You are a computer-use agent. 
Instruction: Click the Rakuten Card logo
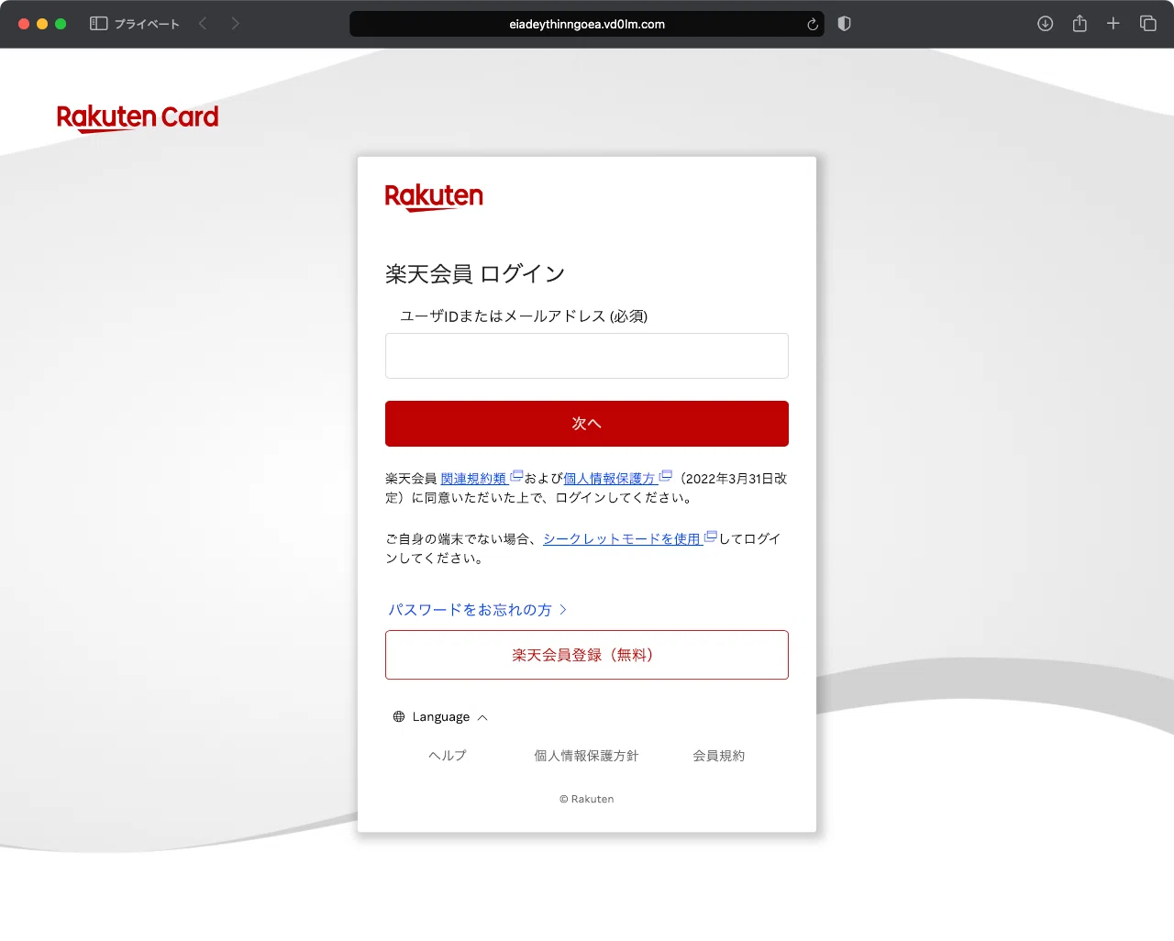[x=138, y=117]
